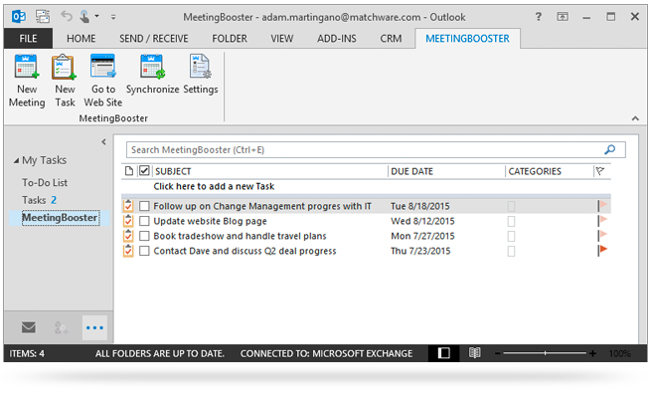Image resolution: width=650 pixels, height=399 pixels.
Task: Undo the last action
Action: pyautogui.click(x=67, y=17)
